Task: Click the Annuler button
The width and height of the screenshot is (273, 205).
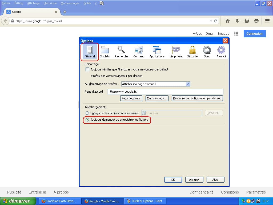Action: pos(194,180)
